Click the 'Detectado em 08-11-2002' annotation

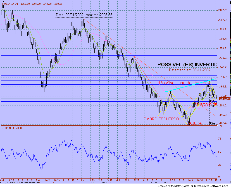pyautogui.click(x=190, y=70)
